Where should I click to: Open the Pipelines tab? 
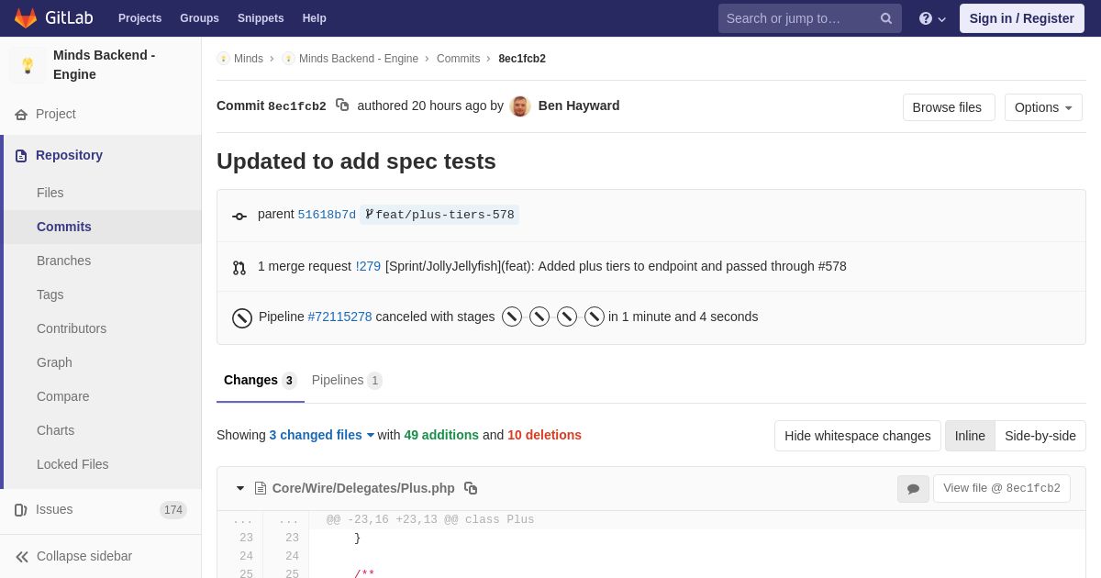click(x=347, y=381)
